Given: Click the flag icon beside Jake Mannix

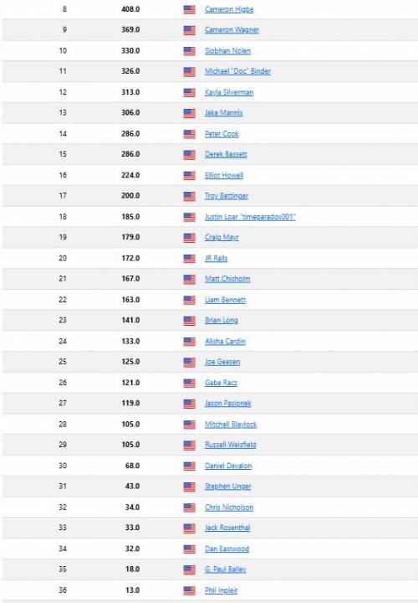Looking at the screenshot, I should (189, 113).
